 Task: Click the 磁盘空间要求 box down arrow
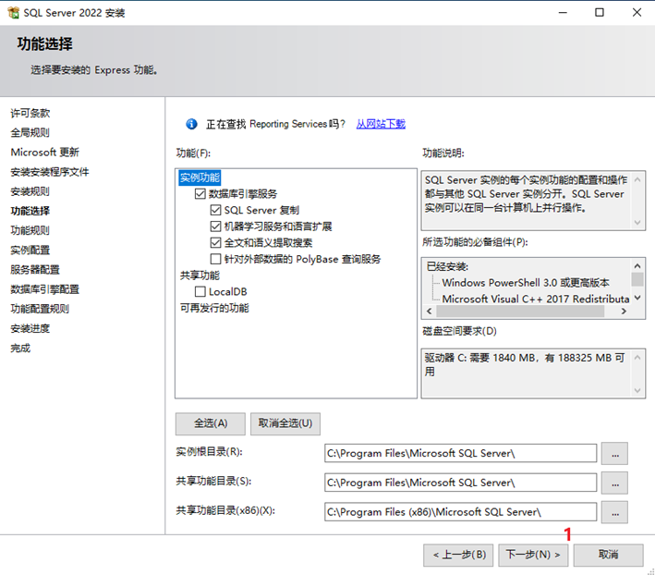coord(637,390)
